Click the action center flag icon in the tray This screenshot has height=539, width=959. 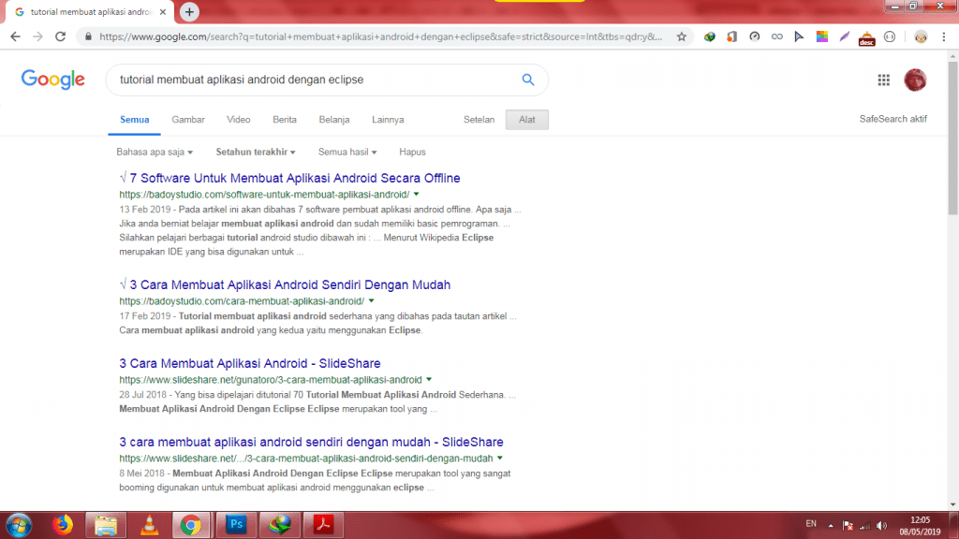[x=848, y=526]
